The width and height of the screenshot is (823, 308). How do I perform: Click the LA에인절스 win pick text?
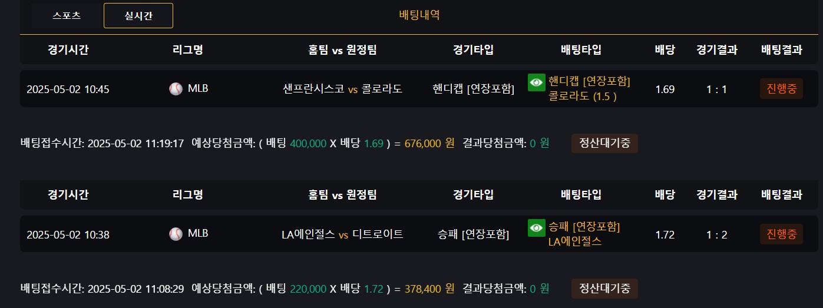(x=575, y=241)
